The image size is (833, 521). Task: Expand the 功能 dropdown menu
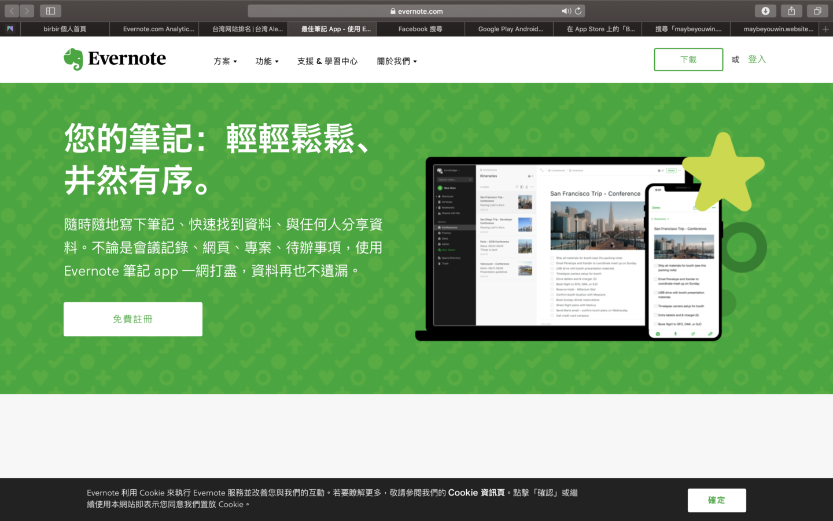(x=267, y=61)
